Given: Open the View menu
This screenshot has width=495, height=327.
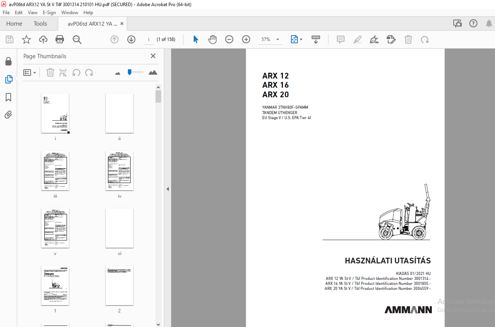Looking at the screenshot, I should 33,13.
